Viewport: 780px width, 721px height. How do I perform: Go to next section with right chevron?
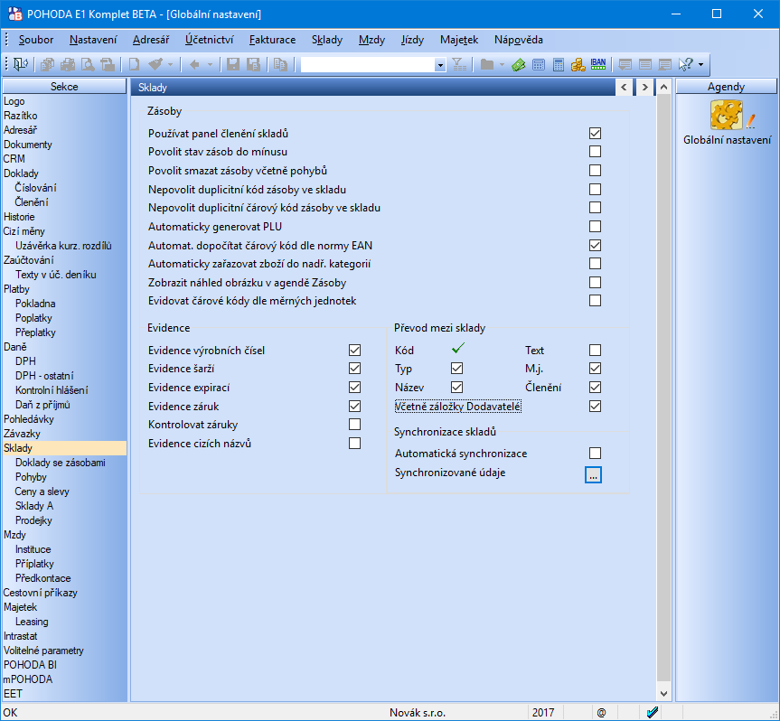[x=644, y=87]
